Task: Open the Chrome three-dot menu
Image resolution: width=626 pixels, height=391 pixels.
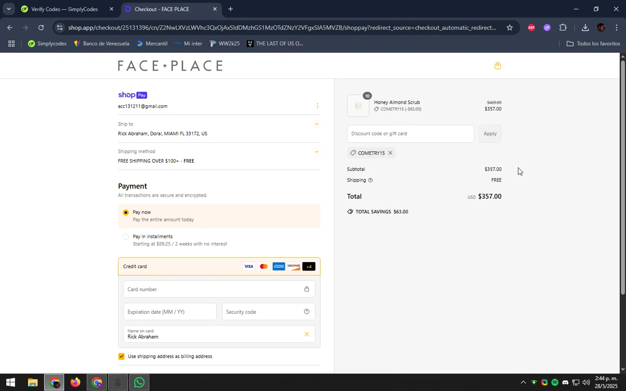Action: pos(617,28)
